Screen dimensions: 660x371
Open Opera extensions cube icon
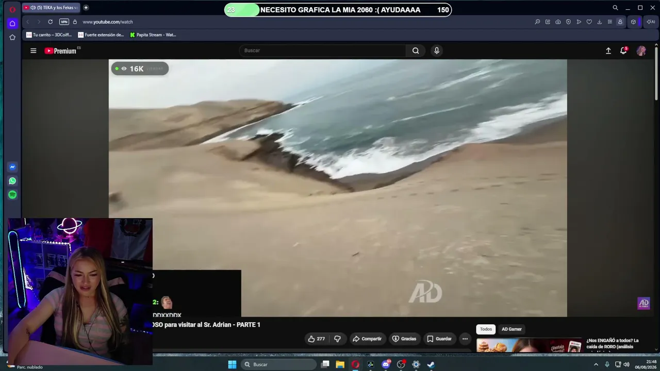(x=633, y=22)
